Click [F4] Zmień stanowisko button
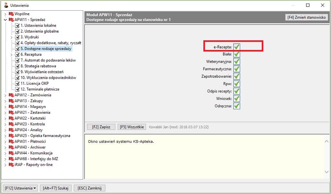 tap(306, 17)
